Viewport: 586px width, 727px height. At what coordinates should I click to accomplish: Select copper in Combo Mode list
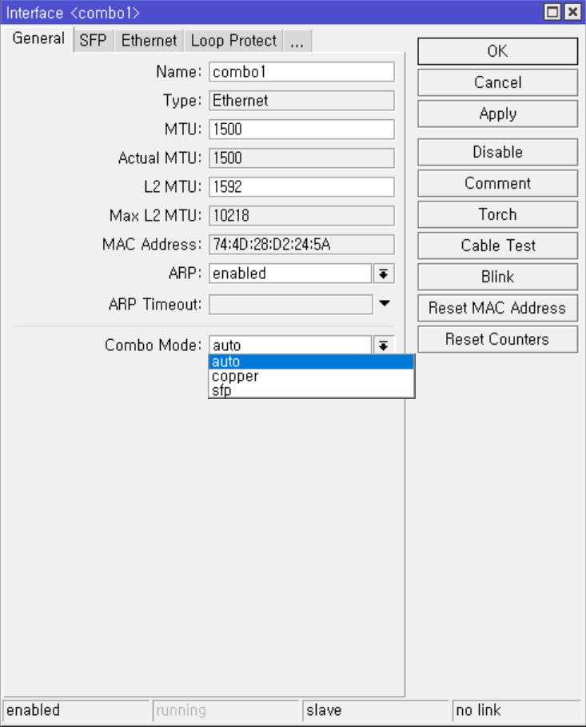(x=312, y=376)
